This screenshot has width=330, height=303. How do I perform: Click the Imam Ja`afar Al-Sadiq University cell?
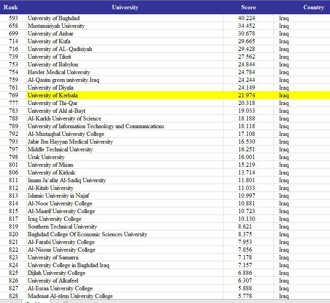tap(125, 180)
